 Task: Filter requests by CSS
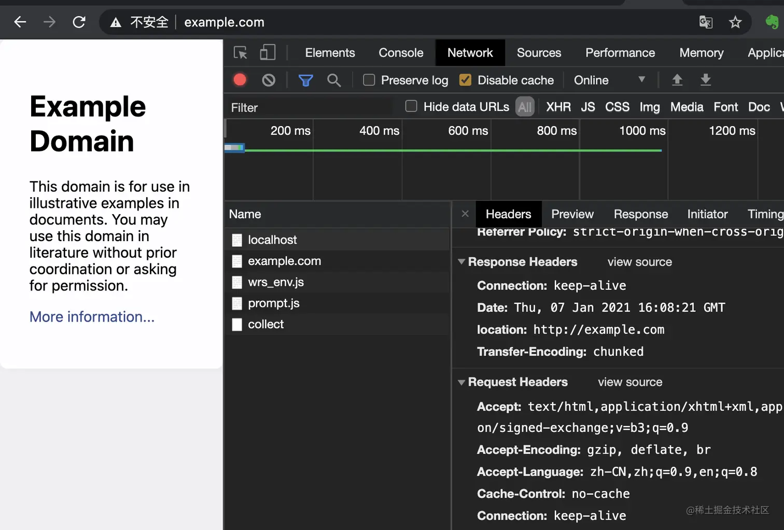click(x=617, y=107)
